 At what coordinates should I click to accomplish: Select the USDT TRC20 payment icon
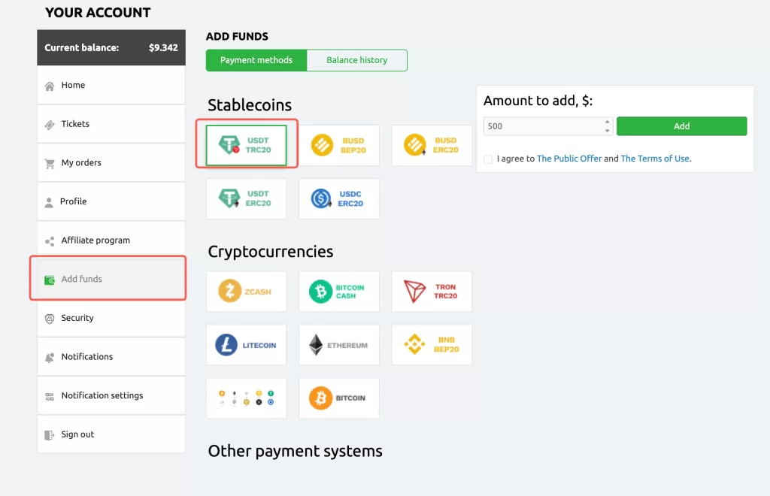(246, 145)
